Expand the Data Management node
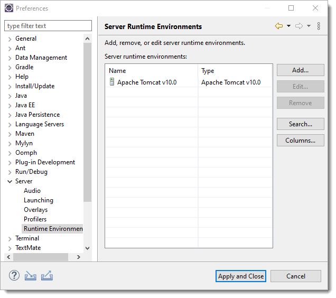This screenshot has width=336, height=298. [10, 58]
